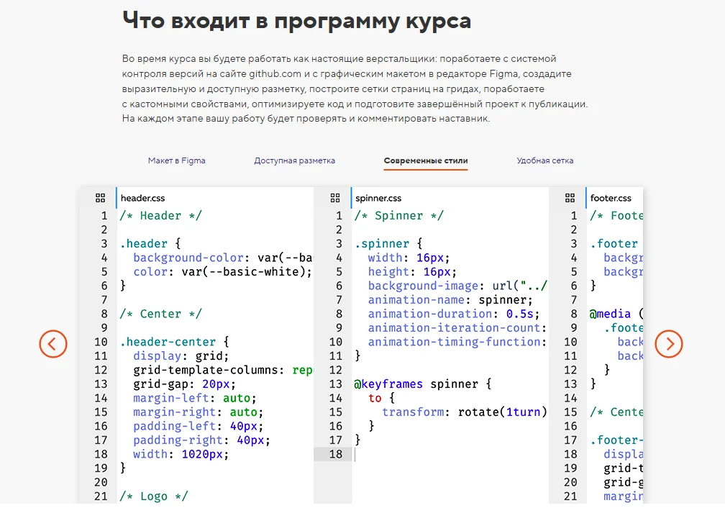The height and width of the screenshot is (526, 725).
Task: Click grid icon beside footer.css
Action: (x=570, y=198)
